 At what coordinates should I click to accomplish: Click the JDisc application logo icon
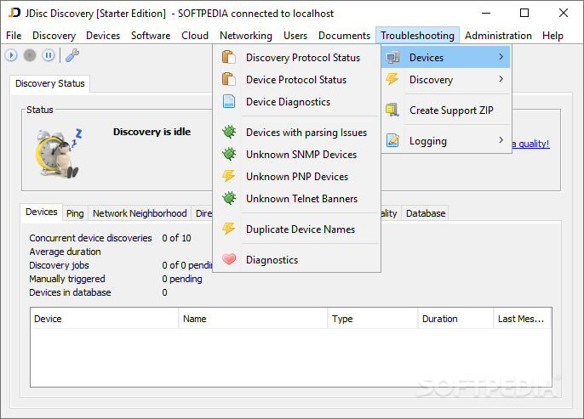click(x=14, y=13)
